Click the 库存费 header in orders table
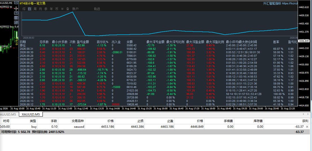 258,121
